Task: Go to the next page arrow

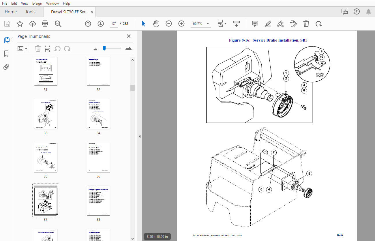Action: pos(101,24)
